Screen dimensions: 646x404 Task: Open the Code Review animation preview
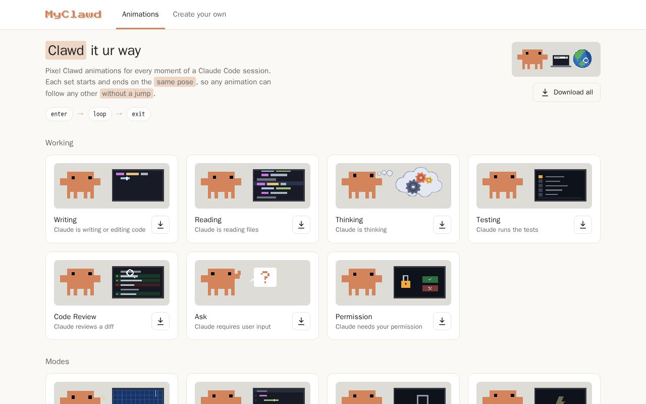click(x=112, y=283)
